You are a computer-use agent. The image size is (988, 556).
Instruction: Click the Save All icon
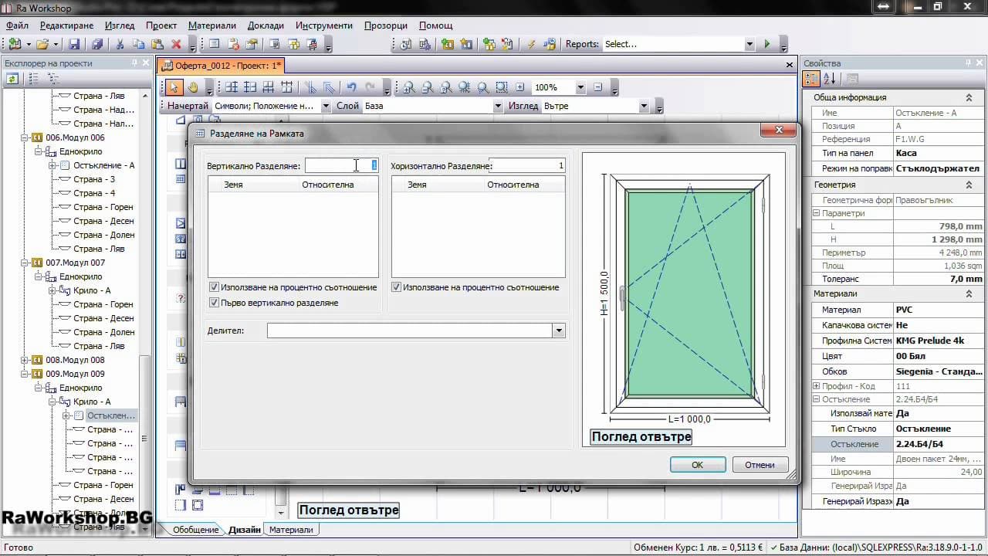click(x=97, y=44)
